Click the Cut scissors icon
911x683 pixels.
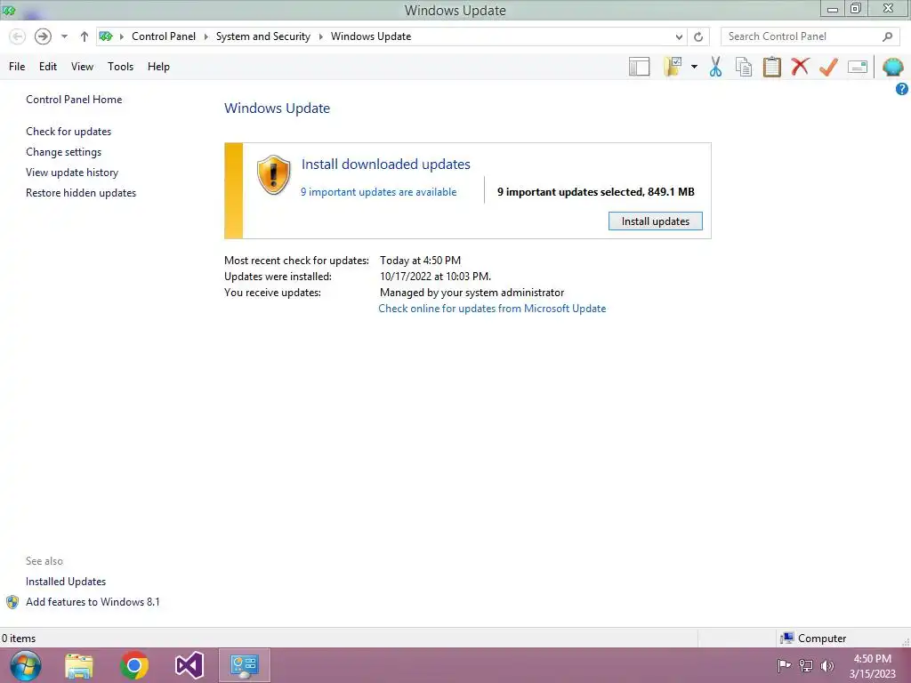[x=716, y=67]
